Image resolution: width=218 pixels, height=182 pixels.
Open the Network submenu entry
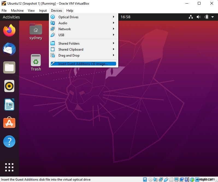[83, 29]
